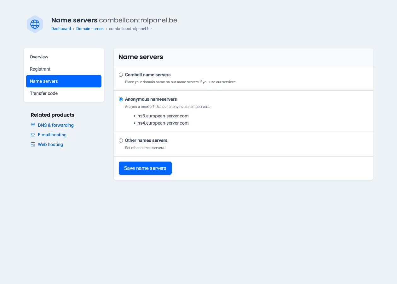397x284 pixels.
Task: Click the 'Are you a reseller?' description text
Action: tap(168, 107)
